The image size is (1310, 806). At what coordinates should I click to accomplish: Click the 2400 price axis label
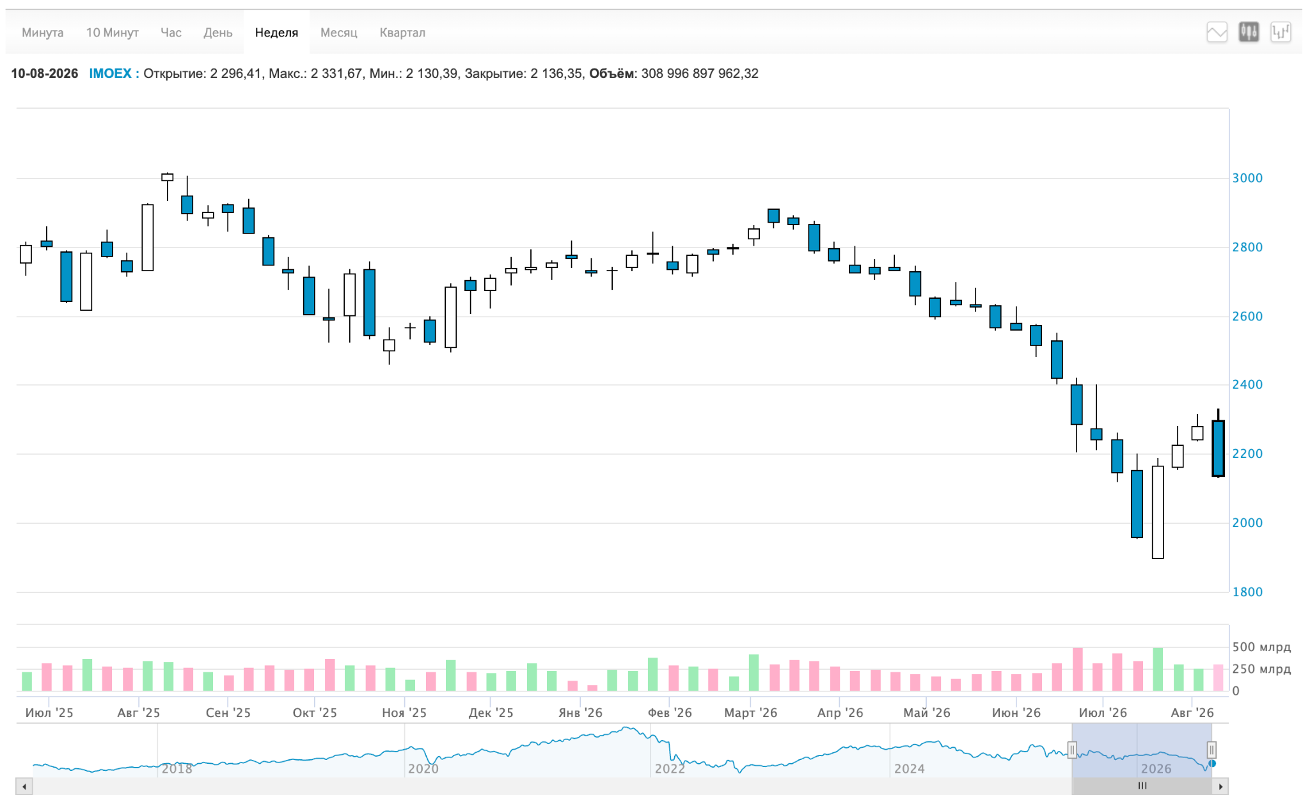coord(1247,385)
